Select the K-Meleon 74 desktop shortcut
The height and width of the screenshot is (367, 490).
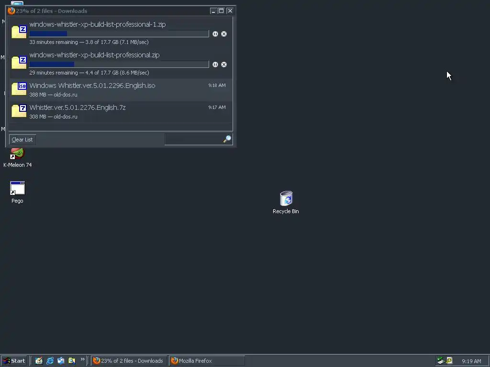18,158
